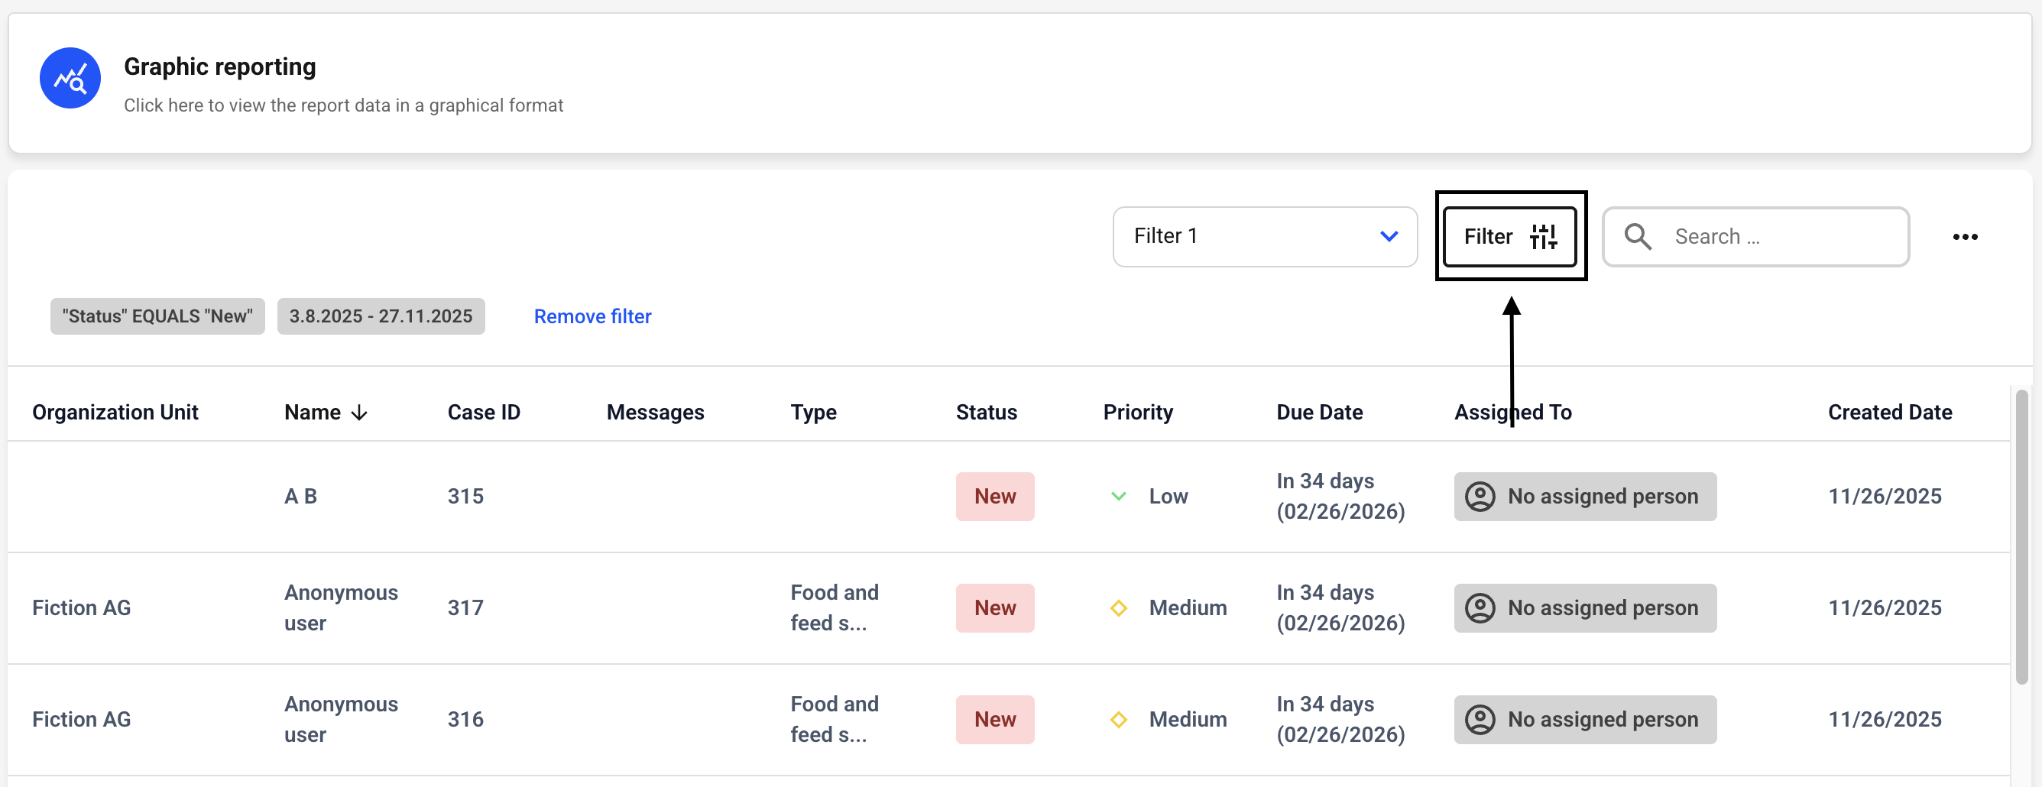Click the table vertical scrollbar

point(2022,539)
